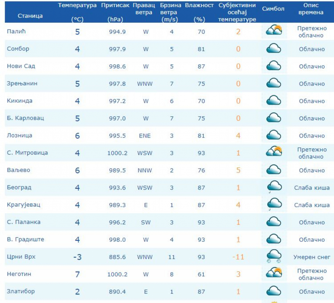This screenshot has width=334, height=303.
Task: Click the rain cloud icon for Крагујевац
Action: (x=274, y=204)
